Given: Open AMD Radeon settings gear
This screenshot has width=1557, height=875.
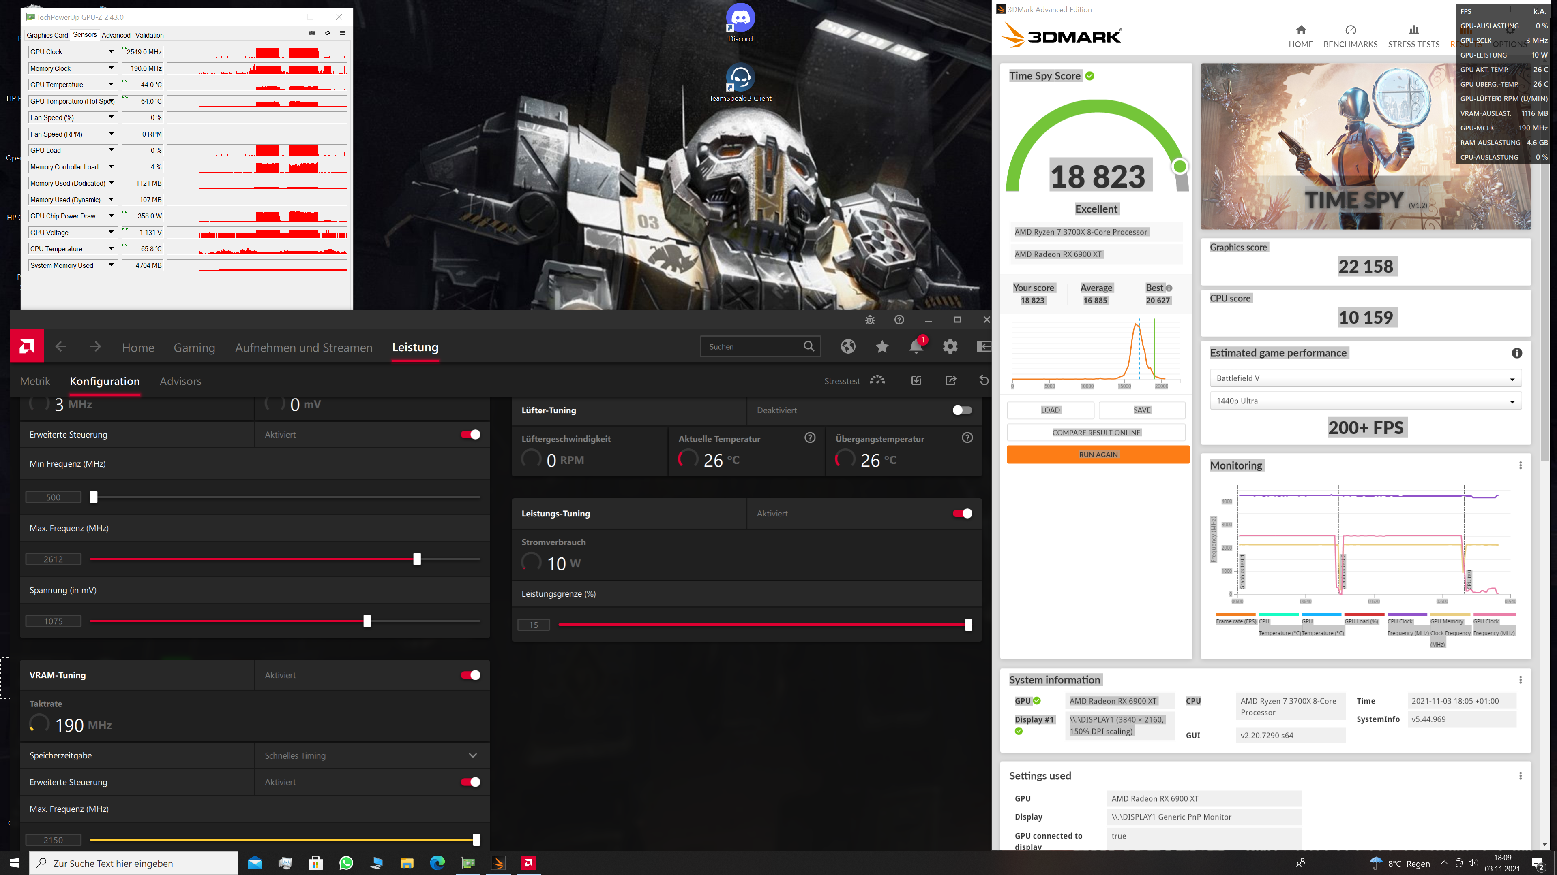Looking at the screenshot, I should pos(950,347).
